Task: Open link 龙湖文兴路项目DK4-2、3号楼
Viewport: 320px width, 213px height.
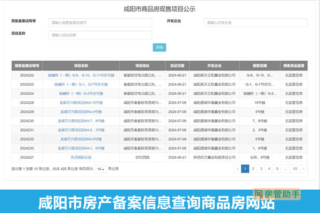Action: [x=81, y=130]
